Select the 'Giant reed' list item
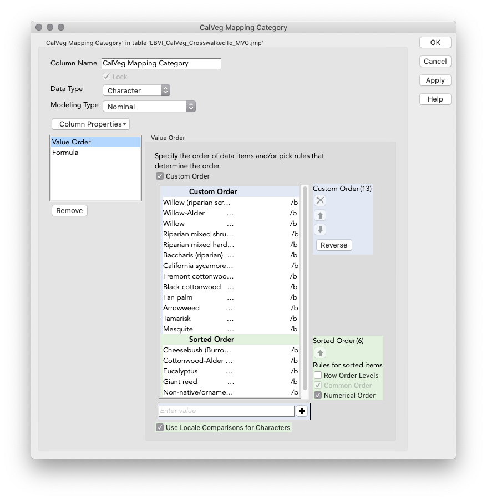487x500 pixels. click(230, 381)
